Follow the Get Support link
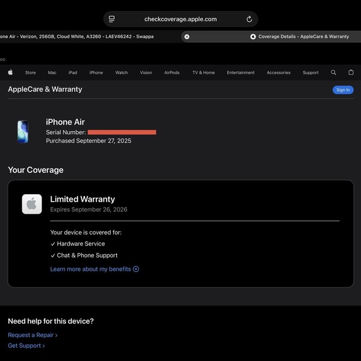Image resolution: width=361 pixels, height=361 pixels. click(26, 345)
